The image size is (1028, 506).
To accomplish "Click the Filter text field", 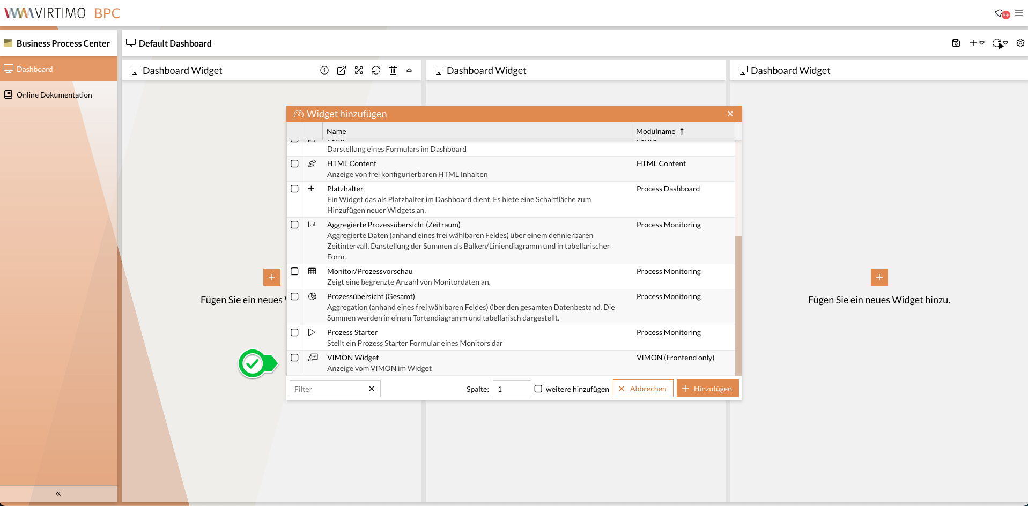I will [328, 389].
